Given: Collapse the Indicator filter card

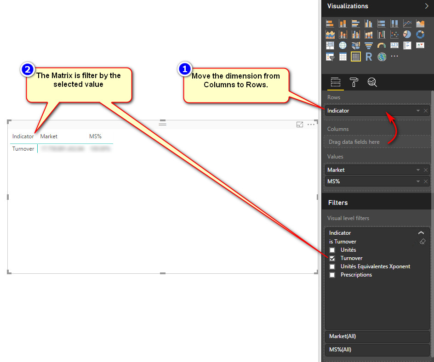Looking at the screenshot, I should click(x=421, y=232).
